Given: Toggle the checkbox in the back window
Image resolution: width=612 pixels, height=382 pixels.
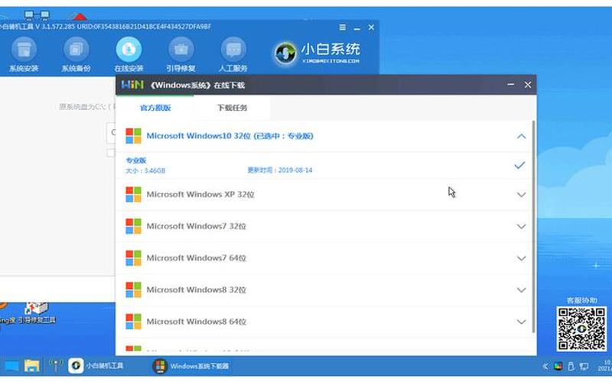Looking at the screenshot, I should [x=111, y=153].
